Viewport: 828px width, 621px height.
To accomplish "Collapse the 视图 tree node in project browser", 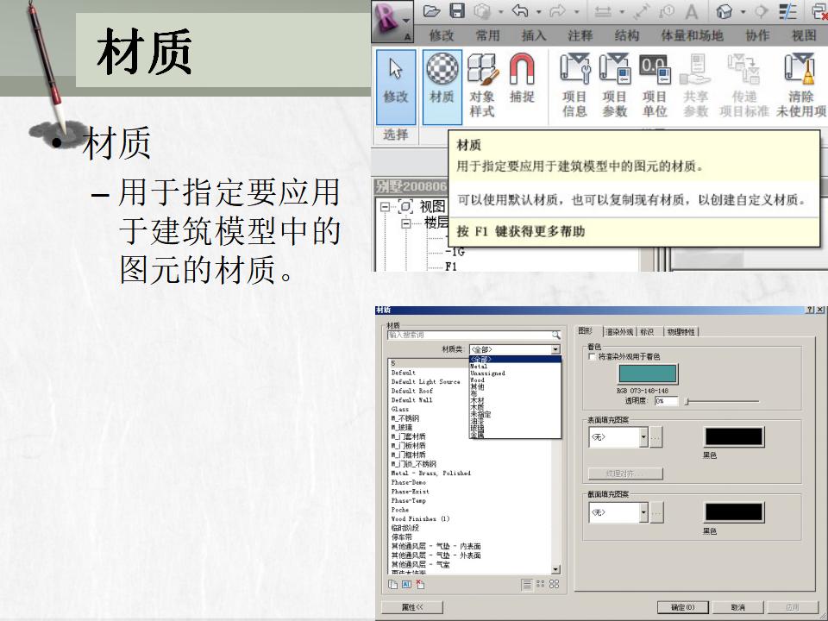I will tap(385, 206).
